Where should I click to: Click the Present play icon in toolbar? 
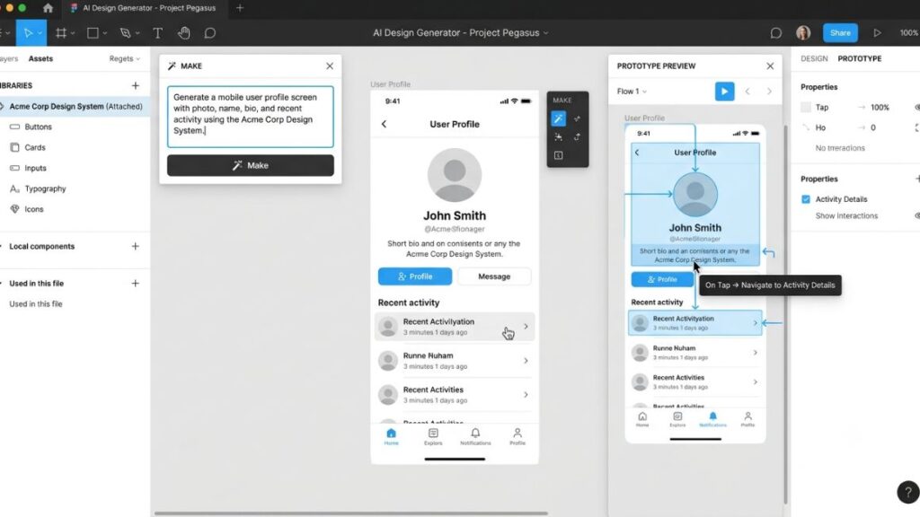click(877, 33)
